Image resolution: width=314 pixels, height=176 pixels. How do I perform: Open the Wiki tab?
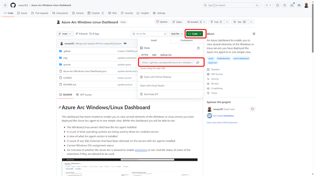tap(113, 13)
